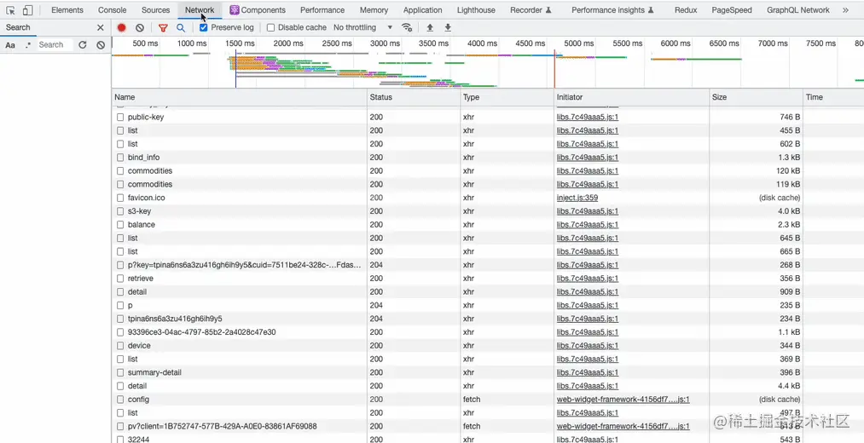Activate the inspect element picker icon
This screenshot has width=864, height=443.
pyautogui.click(x=10, y=10)
